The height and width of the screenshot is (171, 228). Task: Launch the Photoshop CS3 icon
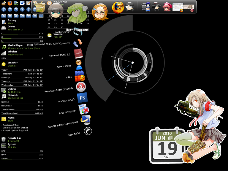click(x=82, y=98)
